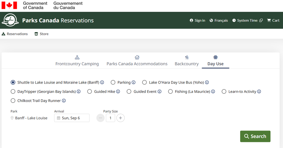Show info for Shuttle to Lake Louise

pos(102,82)
